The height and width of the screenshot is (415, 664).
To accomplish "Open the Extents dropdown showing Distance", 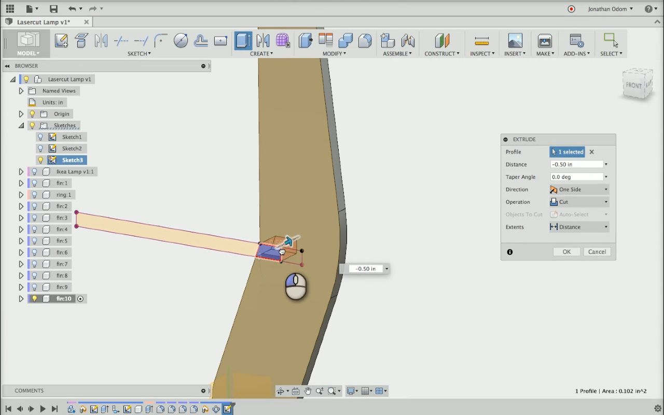I will (x=579, y=227).
